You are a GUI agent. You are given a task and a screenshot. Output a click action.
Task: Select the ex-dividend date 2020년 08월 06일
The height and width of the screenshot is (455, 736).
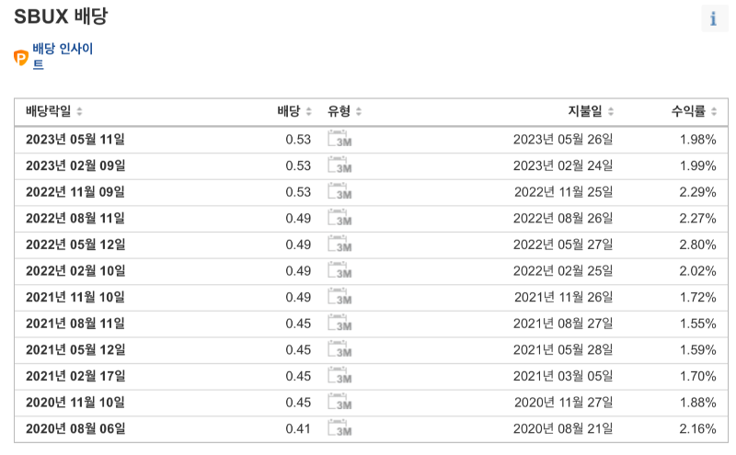point(75,428)
